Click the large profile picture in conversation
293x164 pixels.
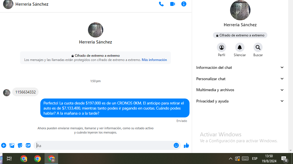pos(96,30)
